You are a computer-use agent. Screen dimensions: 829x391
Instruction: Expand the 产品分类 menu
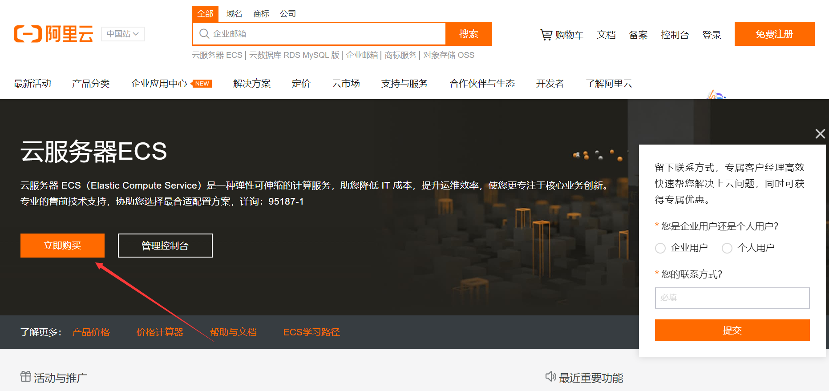[91, 84]
